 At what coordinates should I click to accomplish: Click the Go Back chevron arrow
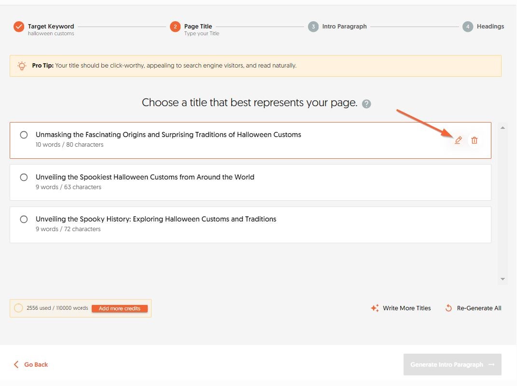[16, 364]
